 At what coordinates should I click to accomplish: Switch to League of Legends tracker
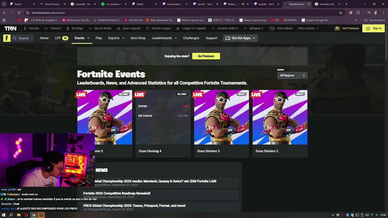point(191,28)
